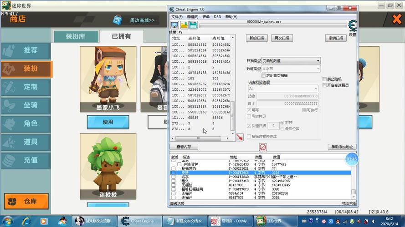Click the open folder load-table icon
This screenshot has width=405, height=227.
[184, 25]
